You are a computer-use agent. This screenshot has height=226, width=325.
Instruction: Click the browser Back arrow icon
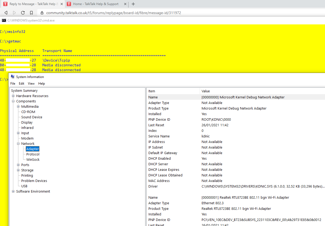coord(6,13)
